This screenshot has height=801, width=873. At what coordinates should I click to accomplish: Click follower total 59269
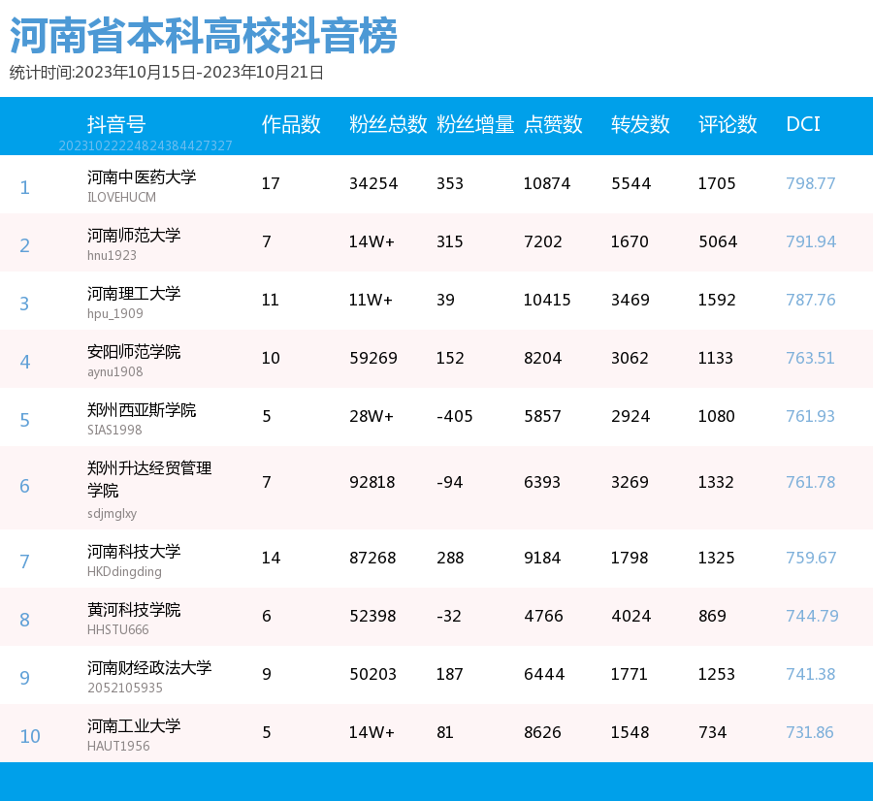pyautogui.click(x=373, y=358)
